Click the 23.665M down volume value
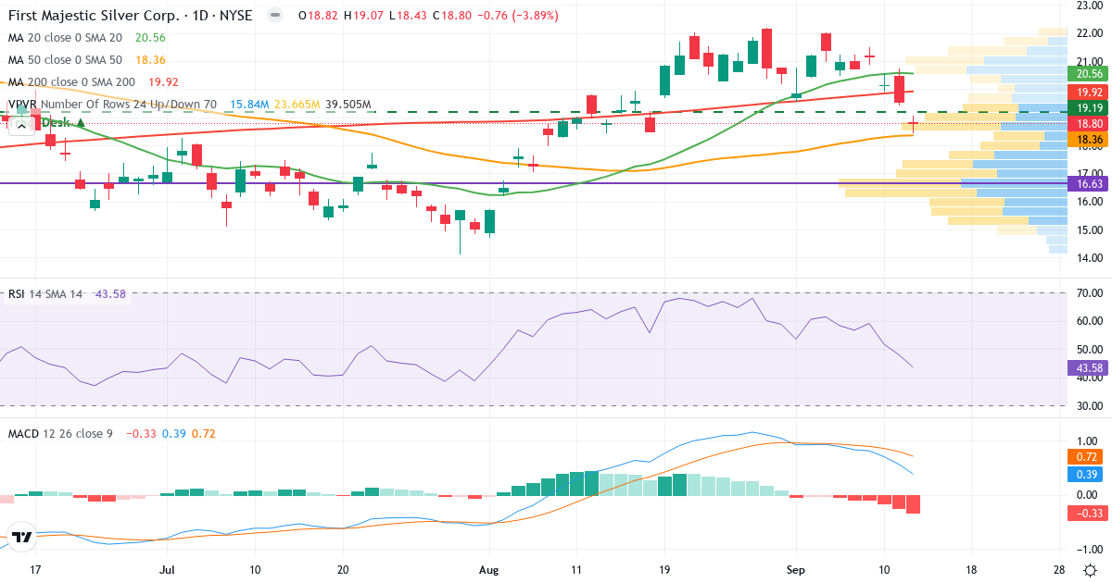1112x583 pixels. coord(297,104)
